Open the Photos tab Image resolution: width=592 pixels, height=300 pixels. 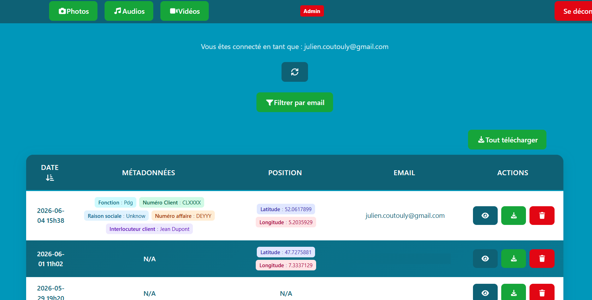[73, 11]
